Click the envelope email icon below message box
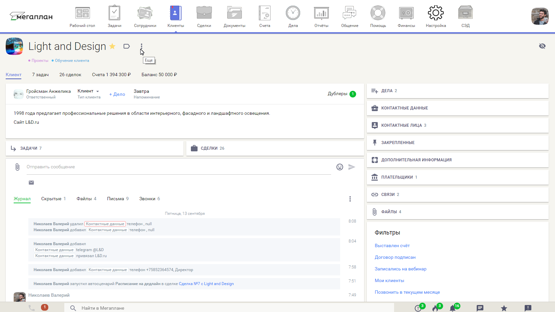The height and width of the screenshot is (312, 555). pyautogui.click(x=31, y=183)
